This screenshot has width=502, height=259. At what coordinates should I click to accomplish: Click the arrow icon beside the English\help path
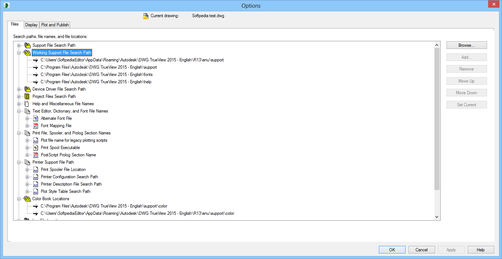35,82
